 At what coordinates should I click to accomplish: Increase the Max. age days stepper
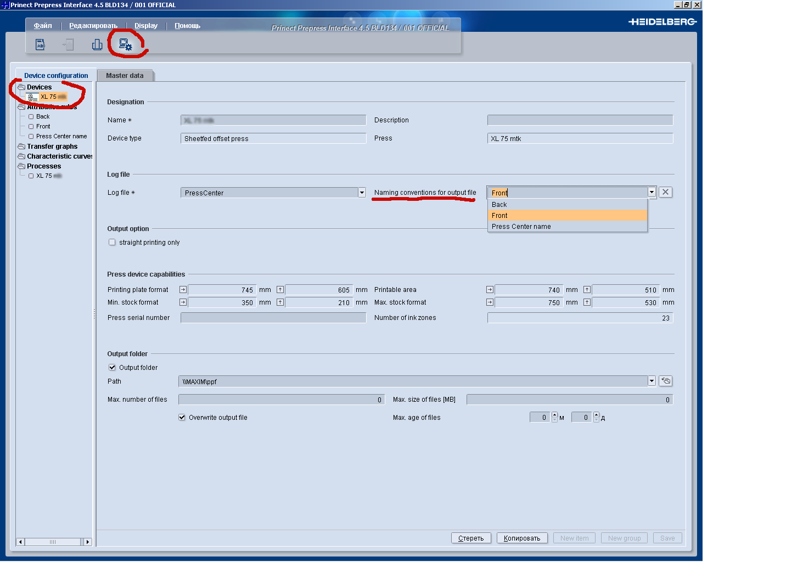point(597,414)
